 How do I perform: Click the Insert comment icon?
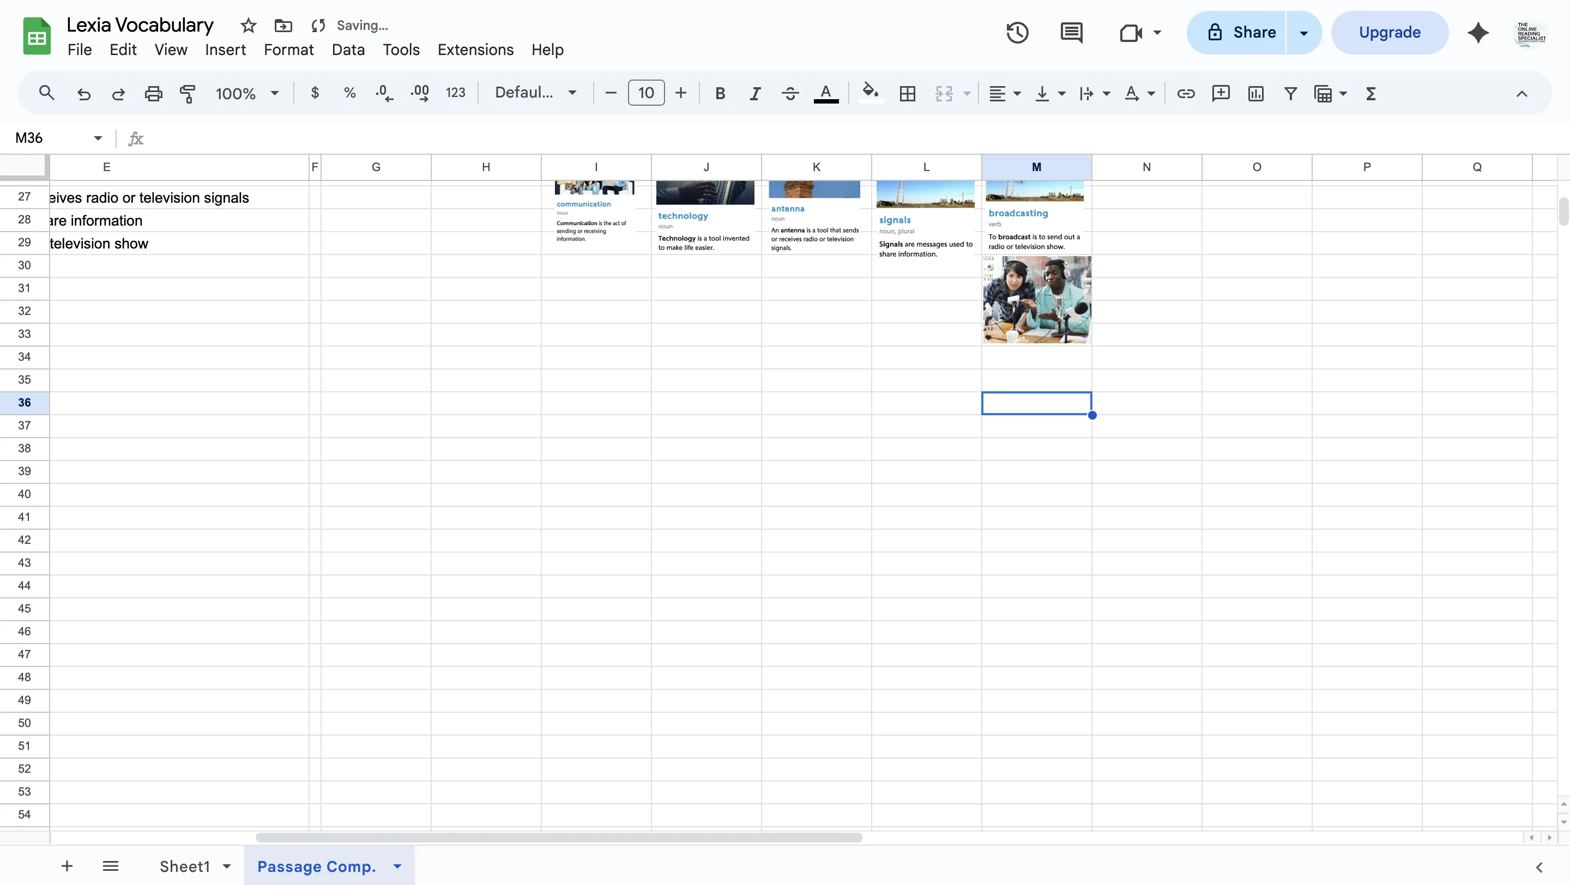click(x=1221, y=93)
